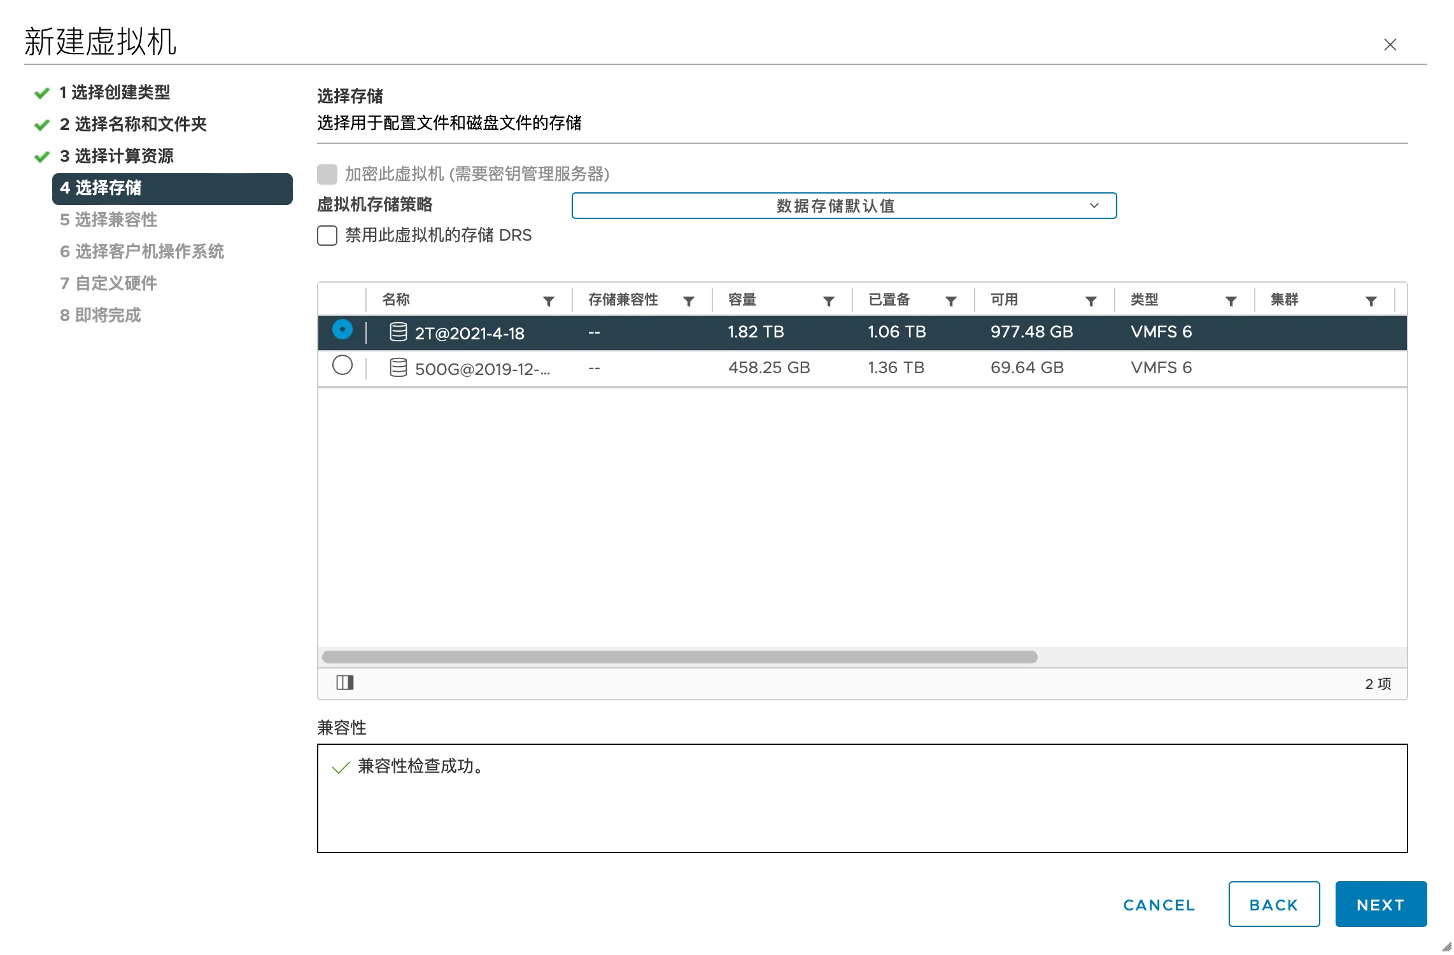Click 500G@2019-12-... datastore name
The height and width of the screenshot is (955, 1454).
coord(483,369)
